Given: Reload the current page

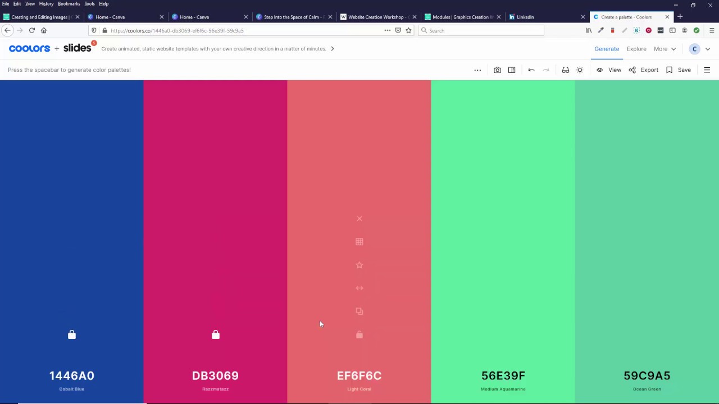Looking at the screenshot, I should (x=32, y=30).
